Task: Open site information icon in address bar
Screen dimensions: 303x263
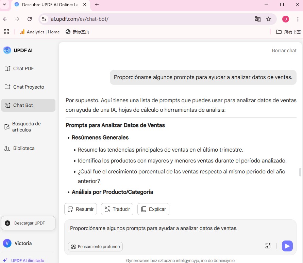Action: [x=44, y=19]
